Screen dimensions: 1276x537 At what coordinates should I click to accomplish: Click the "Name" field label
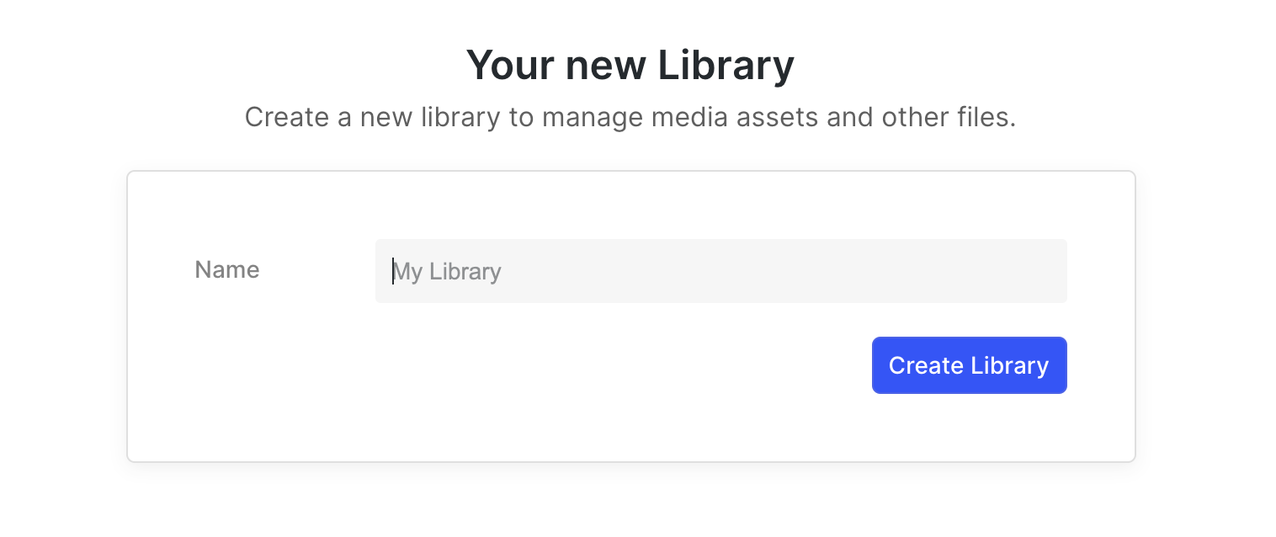point(227,270)
